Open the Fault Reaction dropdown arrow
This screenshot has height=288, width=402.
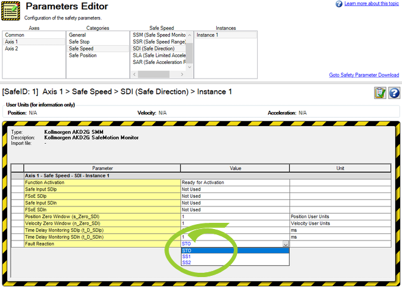(x=286, y=244)
